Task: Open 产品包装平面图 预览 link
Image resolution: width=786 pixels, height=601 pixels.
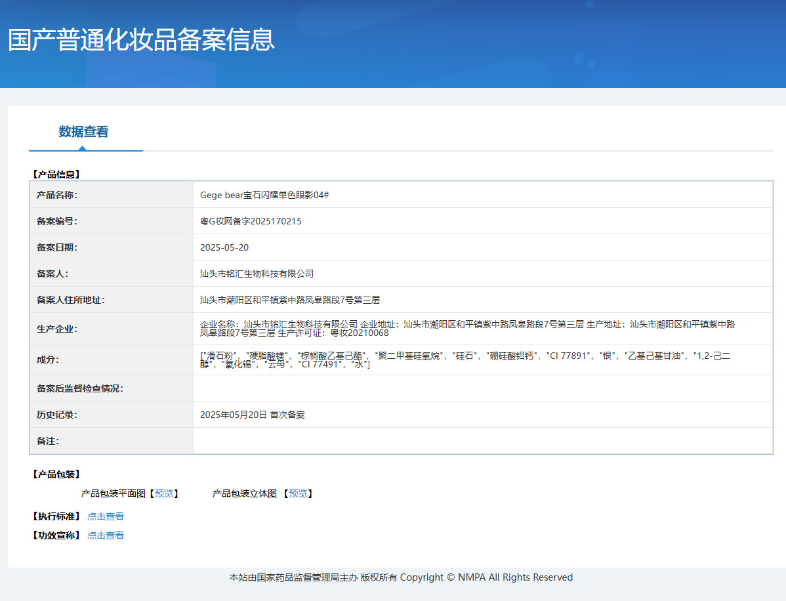Action: (x=164, y=494)
